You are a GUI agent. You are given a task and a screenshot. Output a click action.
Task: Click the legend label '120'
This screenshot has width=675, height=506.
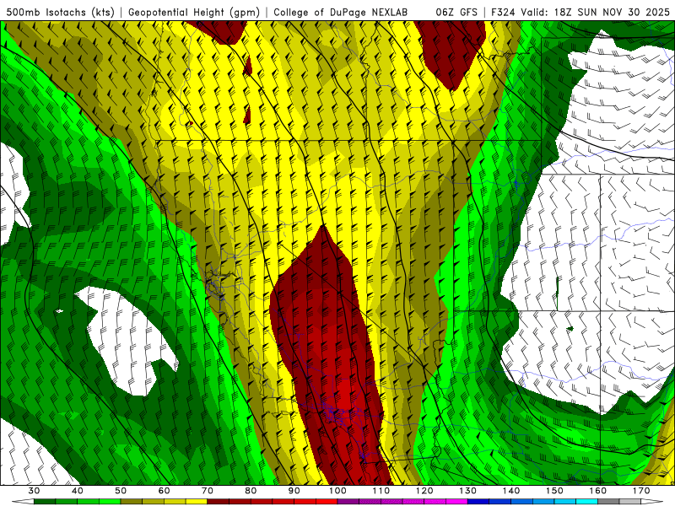[x=424, y=491]
